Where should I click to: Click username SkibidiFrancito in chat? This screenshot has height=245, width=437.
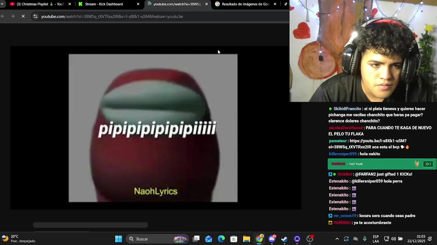(347, 109)
